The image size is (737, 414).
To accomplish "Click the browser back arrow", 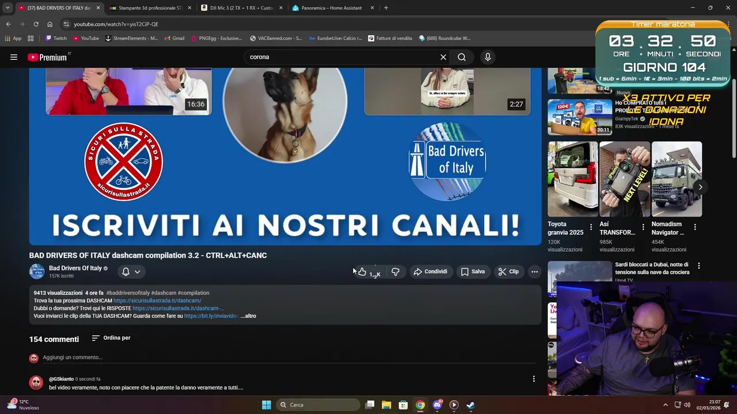I will [x=8, y=24].
